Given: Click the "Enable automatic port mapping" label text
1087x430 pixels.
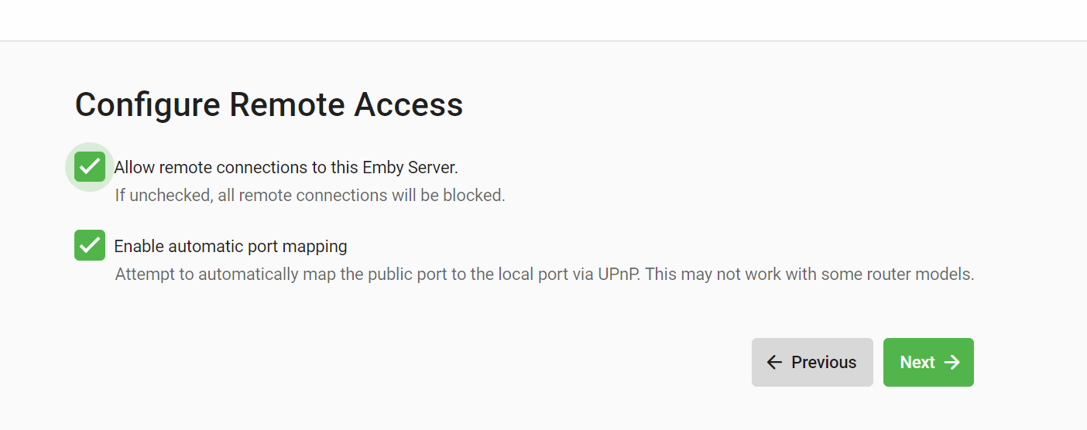Looking at the screenshot, I should (230, 247).
